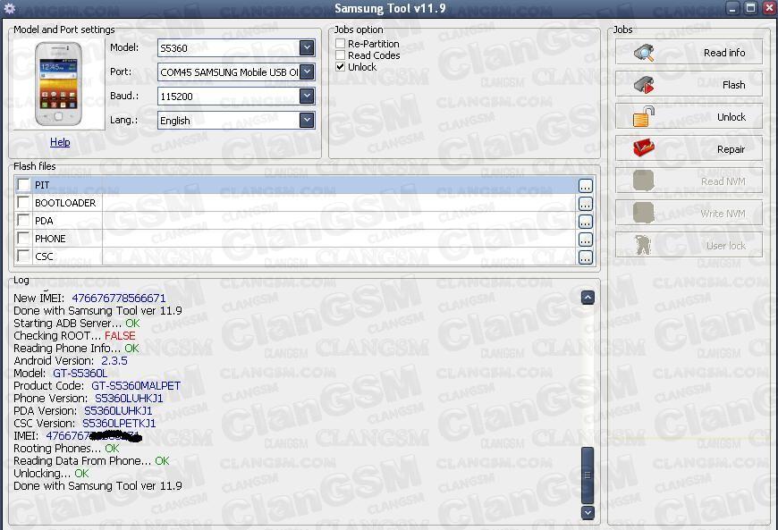Click the Read NVM icon
This screenshot has height=530, width=778.
[643, 181]
